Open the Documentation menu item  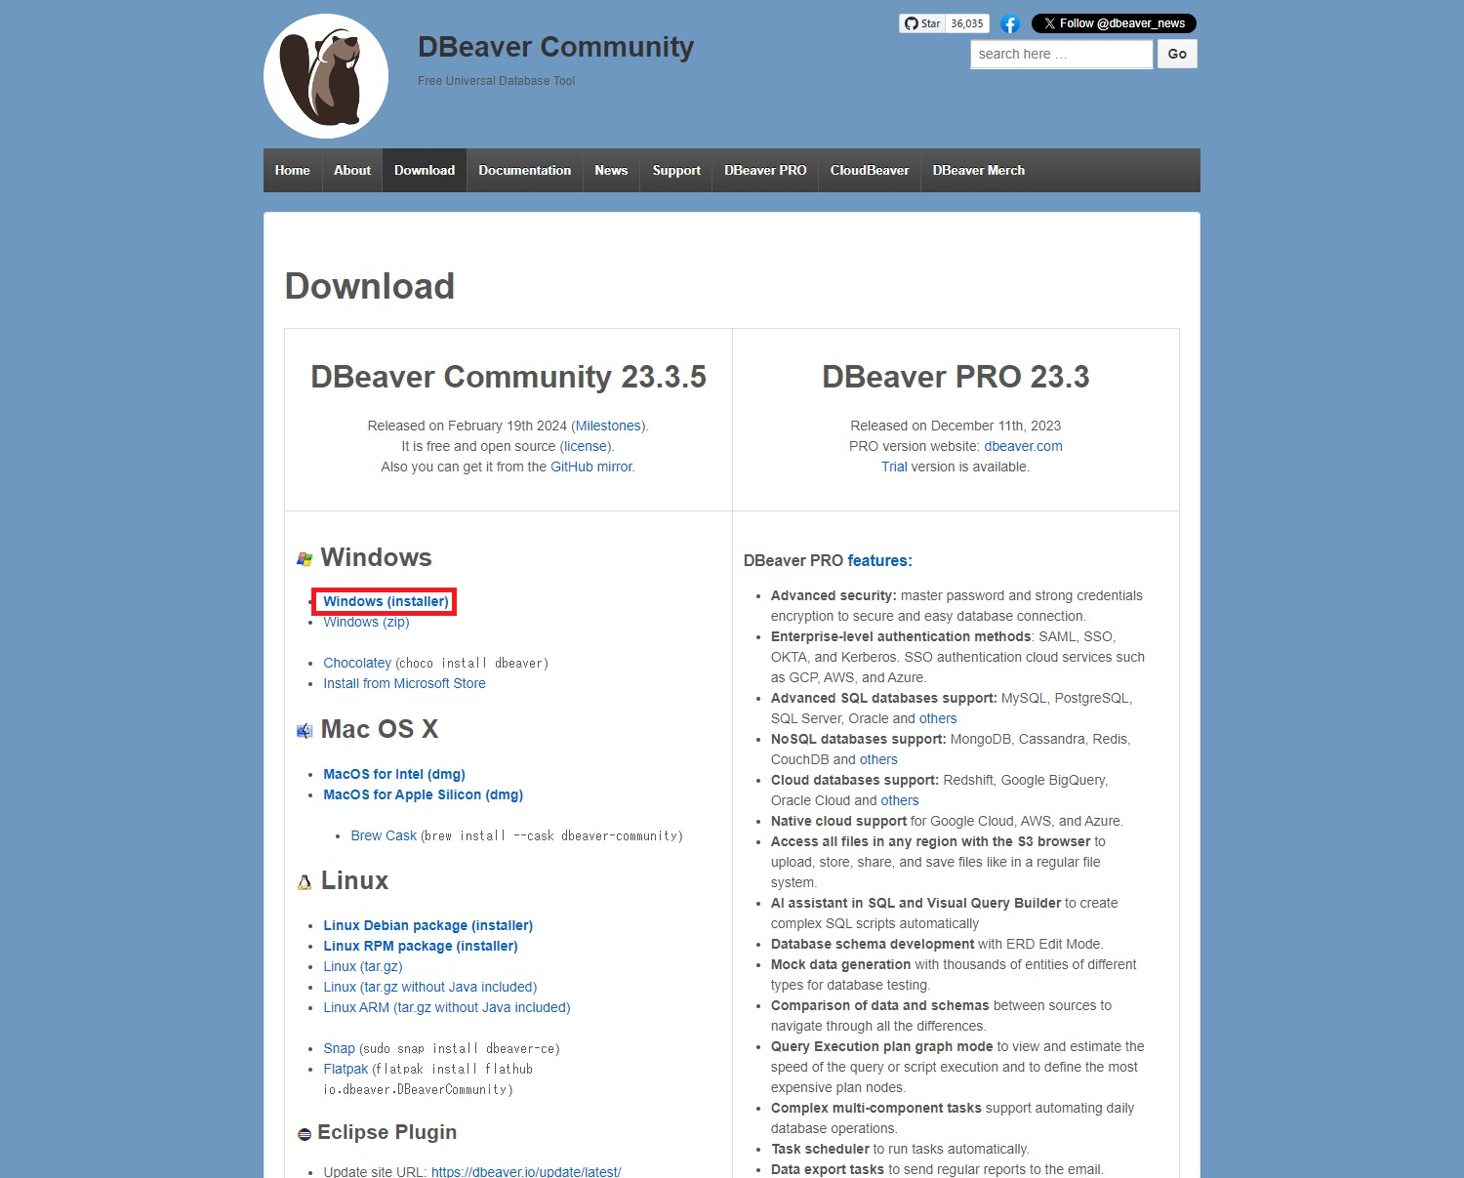click(x=524, y=170)
